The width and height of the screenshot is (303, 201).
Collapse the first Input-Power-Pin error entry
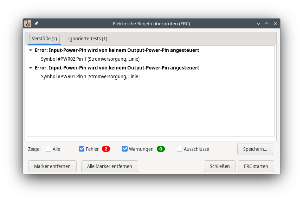pyautogui.click(x=31, y=51)
